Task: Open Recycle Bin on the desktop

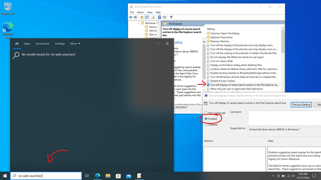Action: tap(8, 8)
